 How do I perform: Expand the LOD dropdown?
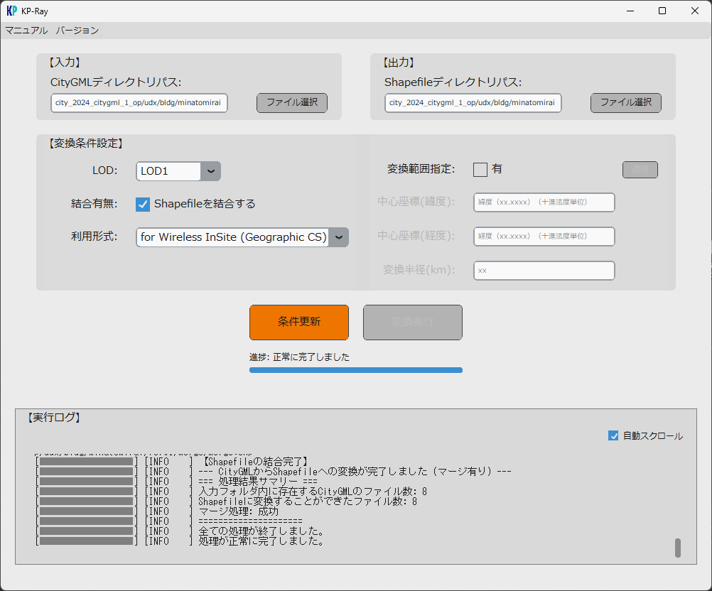coord(178,171)
